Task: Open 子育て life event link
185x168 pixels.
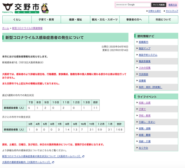Action: coord(142,109)
